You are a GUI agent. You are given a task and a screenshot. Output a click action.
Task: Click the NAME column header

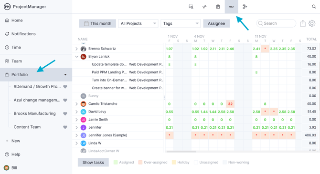[x=83, y=39]
